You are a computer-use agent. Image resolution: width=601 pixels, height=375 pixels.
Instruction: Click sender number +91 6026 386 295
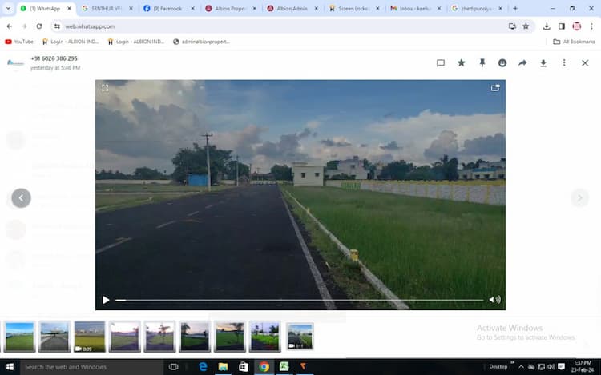coord(54,58)
